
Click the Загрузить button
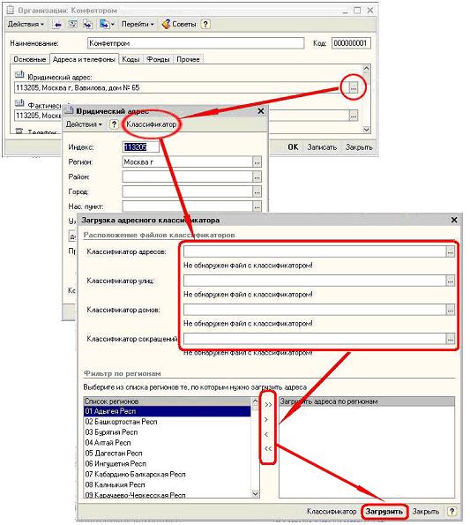pos(384,512)
